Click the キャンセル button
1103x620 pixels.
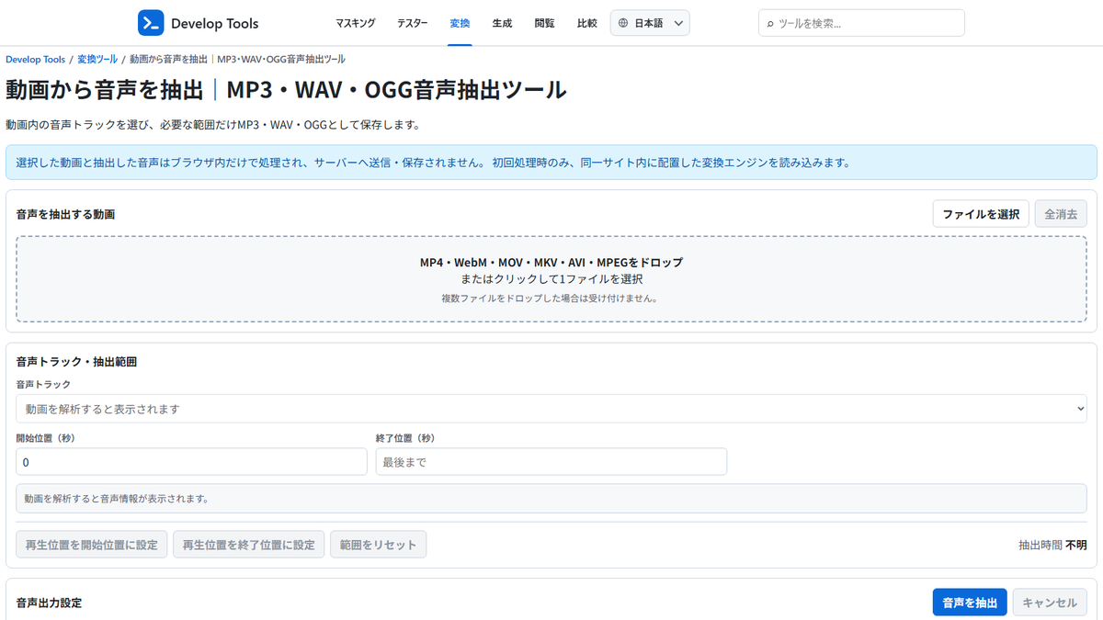(1050, 603)
